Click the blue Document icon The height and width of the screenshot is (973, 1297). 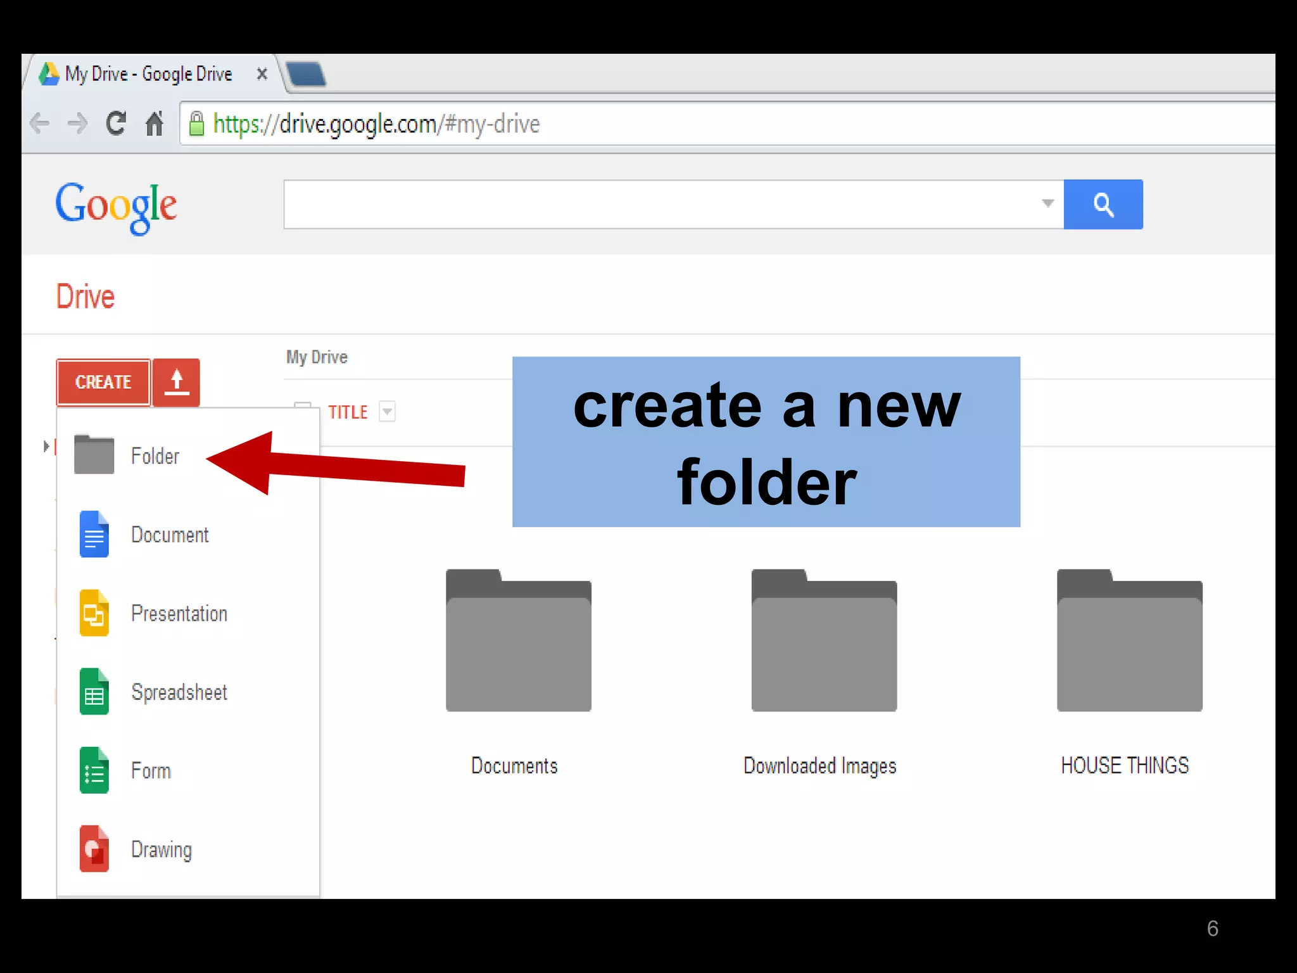[94, 534]
